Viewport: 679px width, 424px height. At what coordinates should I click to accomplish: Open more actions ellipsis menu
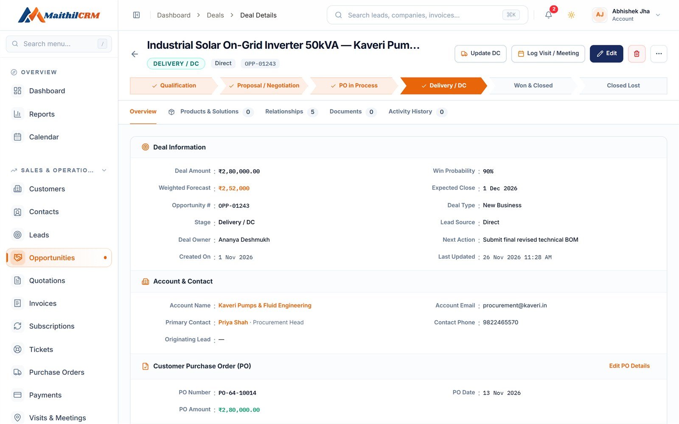point(659,54)
